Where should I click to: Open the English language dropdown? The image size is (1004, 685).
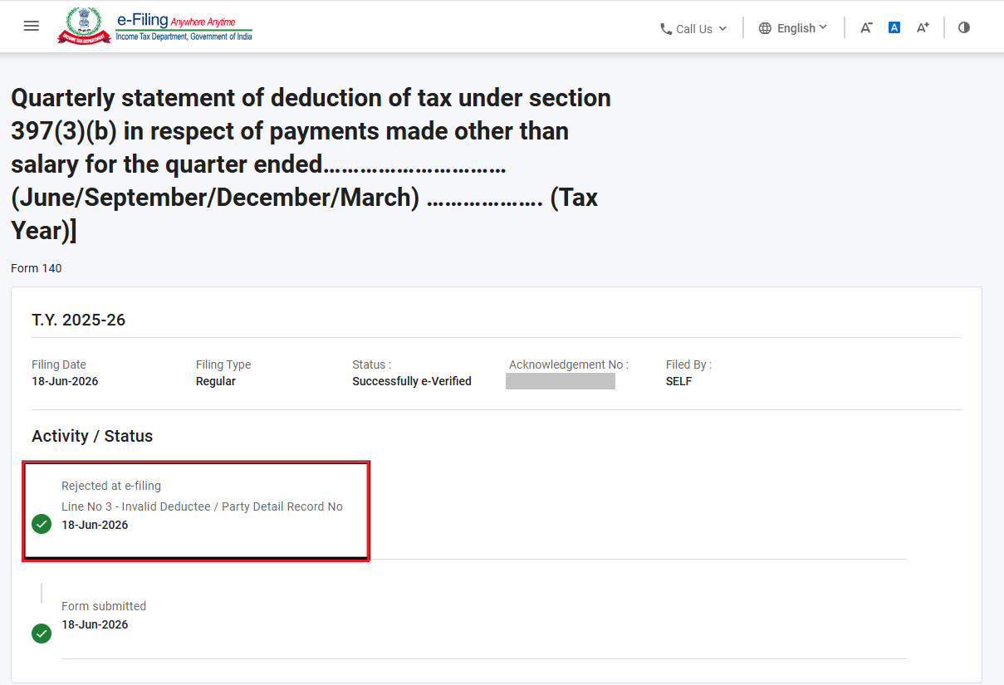pyautogui.click(x=793, y=28)
